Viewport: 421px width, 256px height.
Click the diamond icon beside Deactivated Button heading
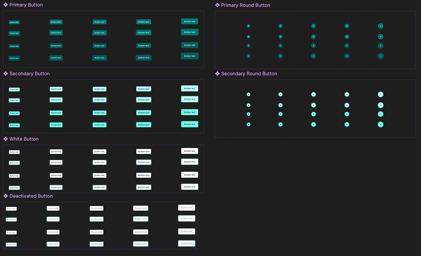pyautogui.click(x=6, y=196)
